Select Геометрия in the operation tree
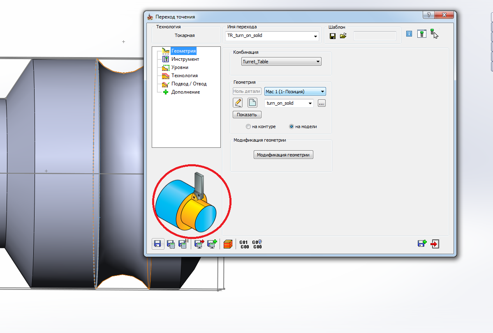This screenshot has width=493, height=333. tap(183, 51)
